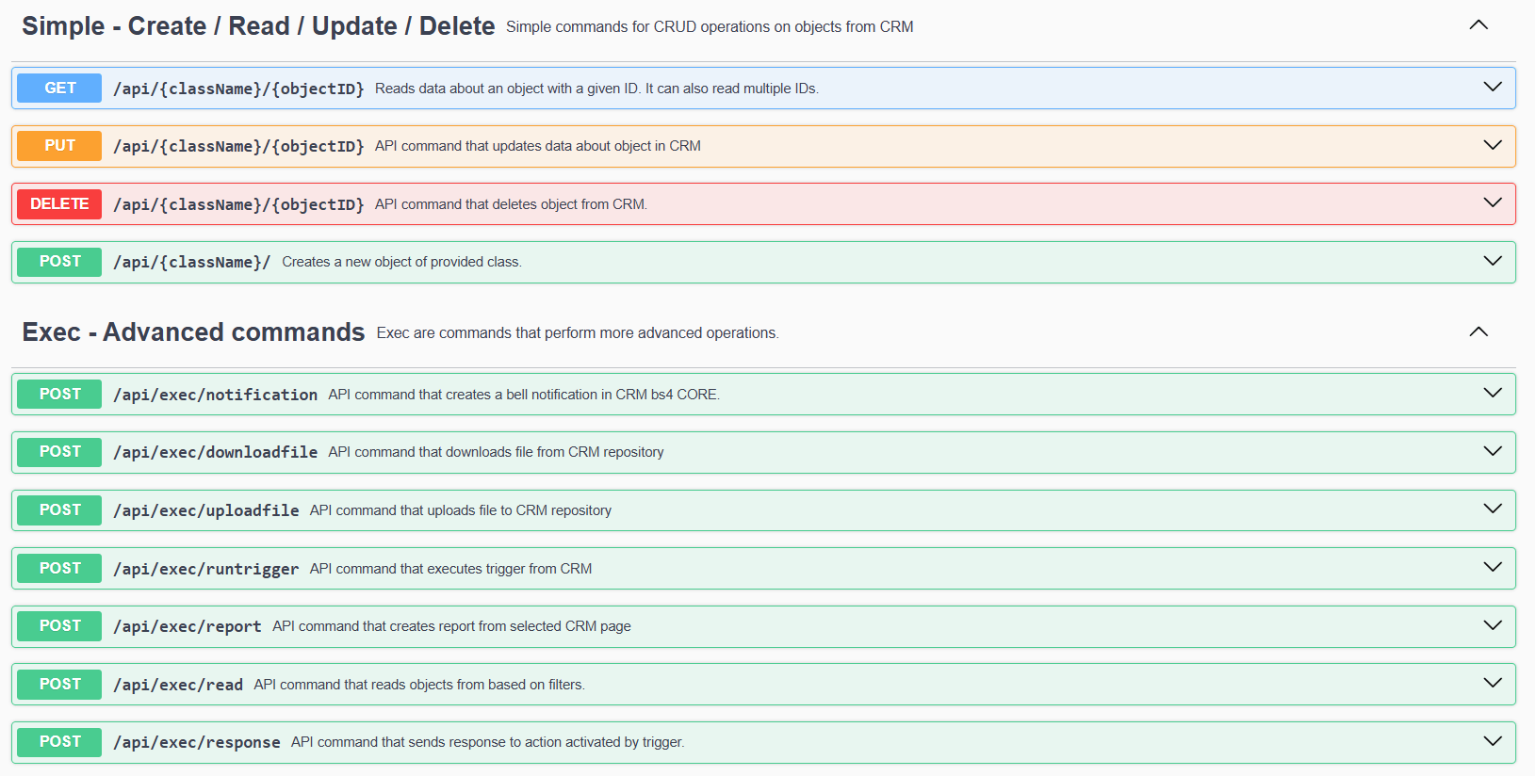Click text 'Simple commands for CRUD operations on objects from CRM'

coord(710,27)
